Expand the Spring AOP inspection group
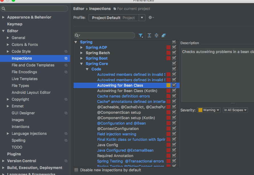The height and width of the screenshot is (175, 254). pyautogui.click(x=82, y=47)
